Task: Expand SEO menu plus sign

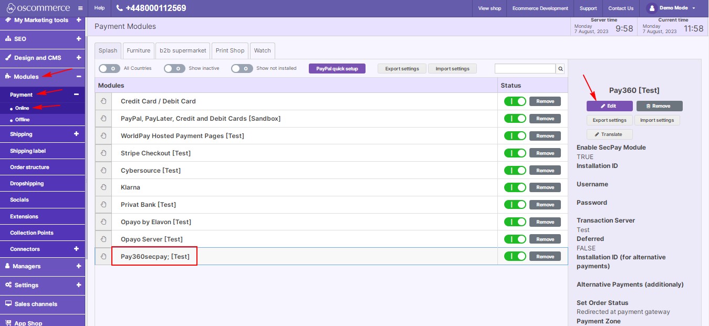Action: coord(78,39)
